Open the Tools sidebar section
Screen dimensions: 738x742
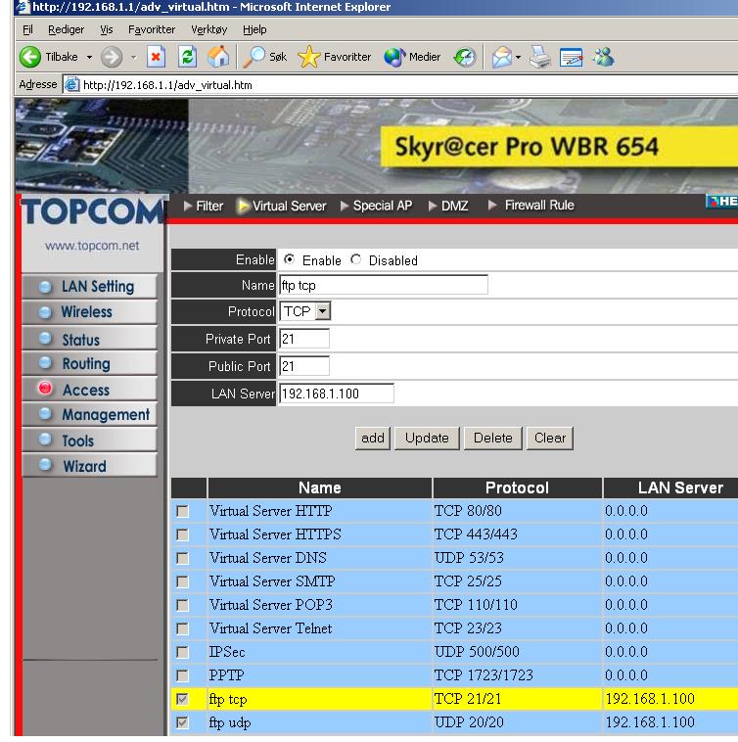point(89,441)
